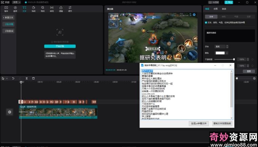This screenshot has width=258, height=147.
Task: Toggle the apply-to-all-subtitles checkbox
Action: 206,23
